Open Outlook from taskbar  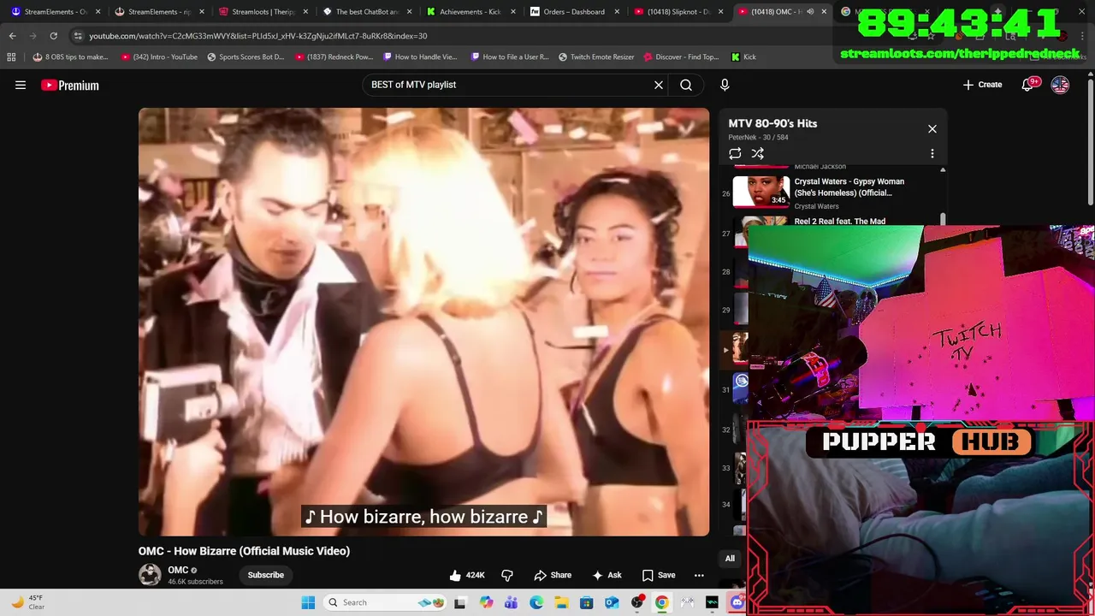[612, 602]
